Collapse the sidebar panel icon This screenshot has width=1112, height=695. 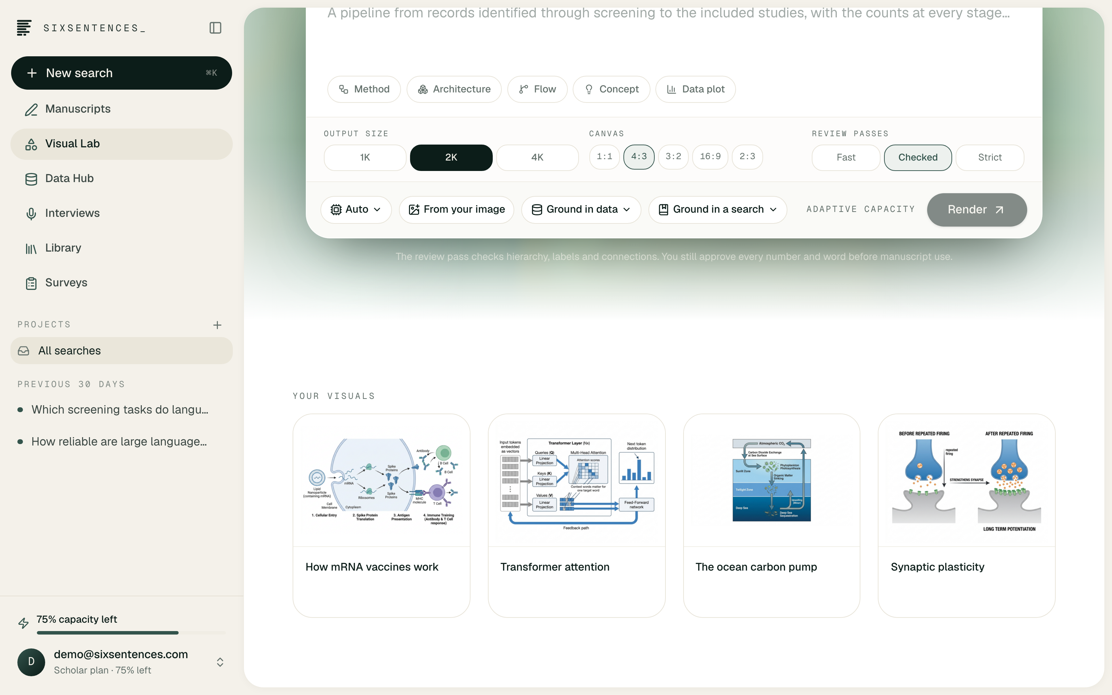(215, 27)
